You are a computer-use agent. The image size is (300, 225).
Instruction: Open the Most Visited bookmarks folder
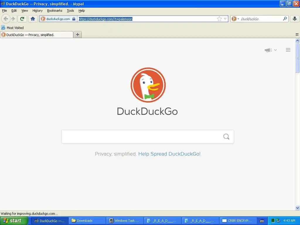(13, 28)
